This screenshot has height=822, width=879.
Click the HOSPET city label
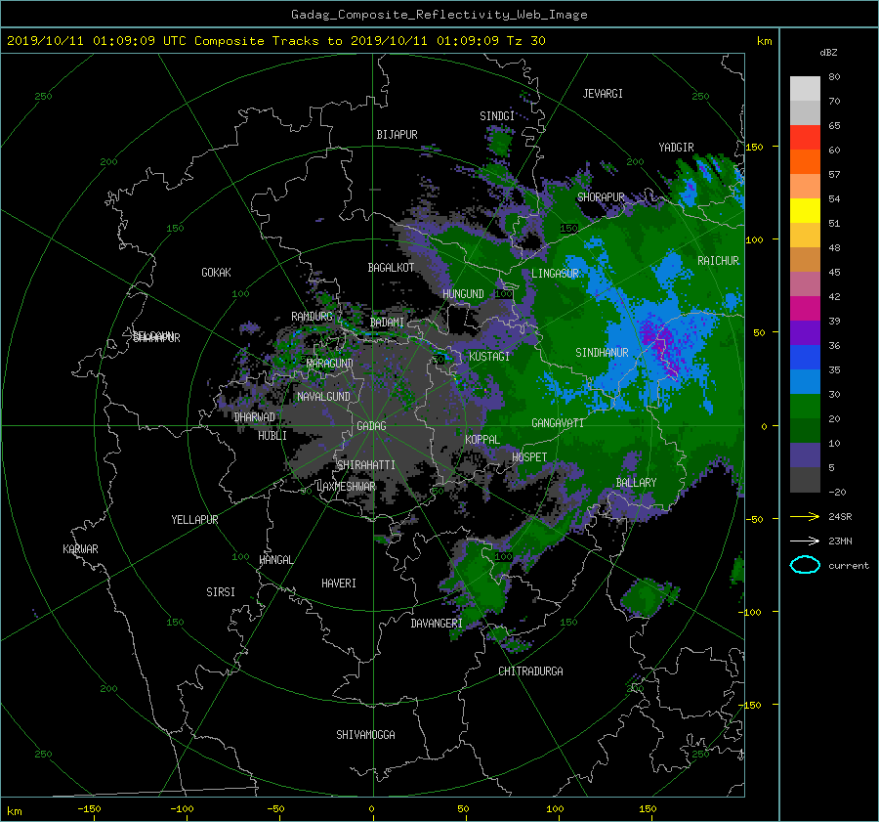click(x=529, y=457)
